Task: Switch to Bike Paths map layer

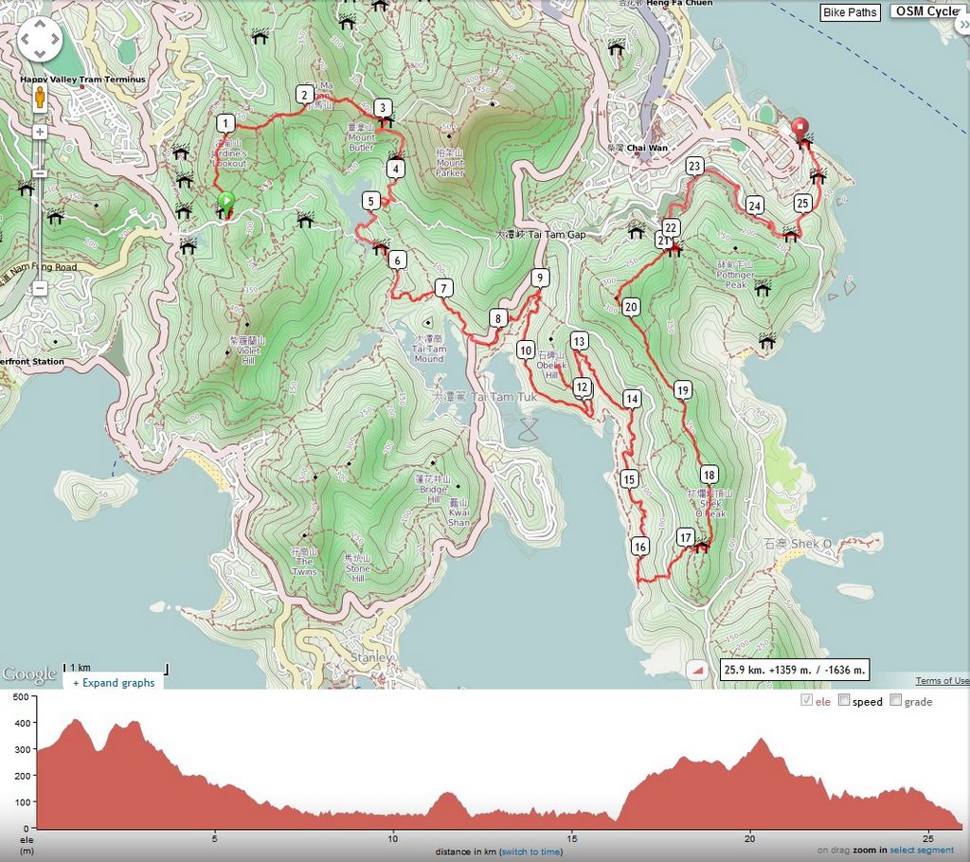Action: coord(850,12)
